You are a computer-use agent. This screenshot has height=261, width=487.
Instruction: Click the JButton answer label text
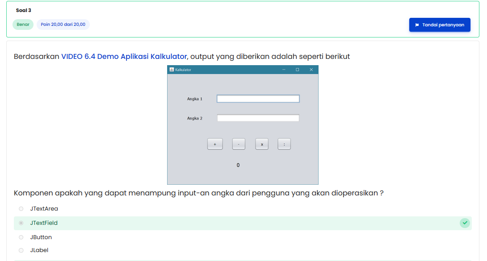41,237
